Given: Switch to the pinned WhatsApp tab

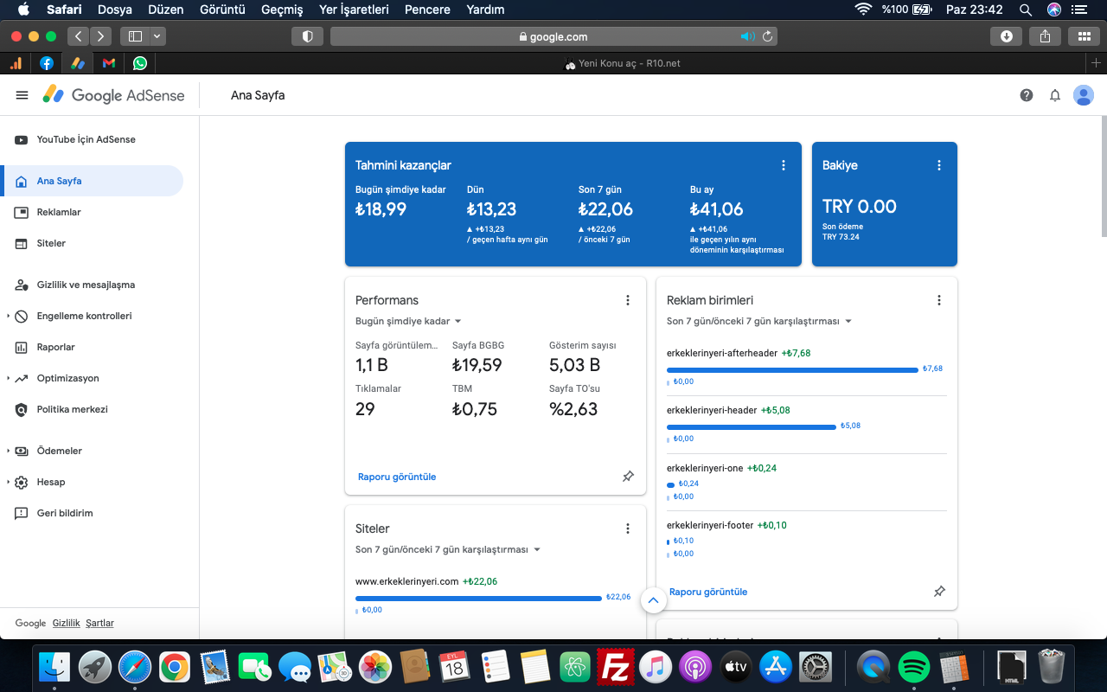Looking at the screenshot, I should coord(140,63).
